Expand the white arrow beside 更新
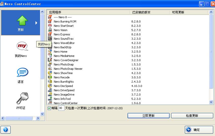The width and height of the screenshot is (215, 136). coord(36,23)
